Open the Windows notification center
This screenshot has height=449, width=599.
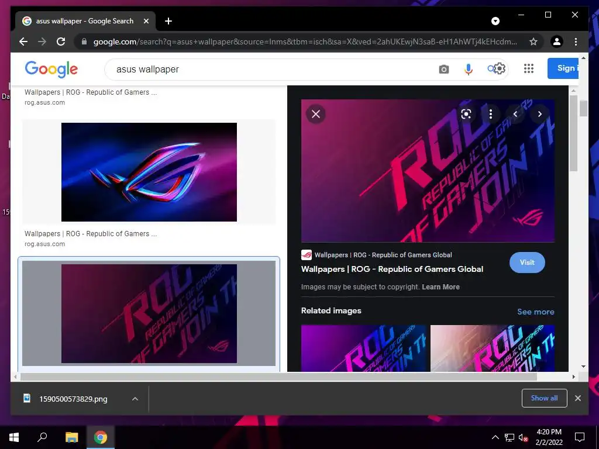coord(580,437)
